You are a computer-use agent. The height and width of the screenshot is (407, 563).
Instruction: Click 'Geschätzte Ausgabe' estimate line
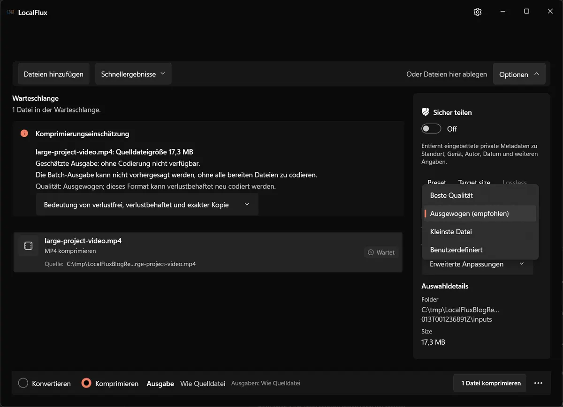[118, 163]
